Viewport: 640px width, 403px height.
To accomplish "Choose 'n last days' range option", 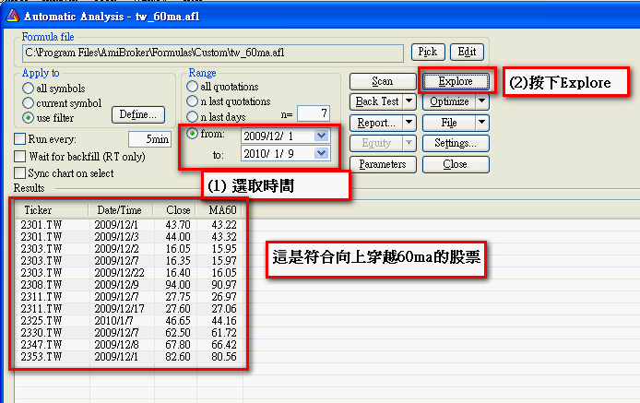I will (192, 117).
